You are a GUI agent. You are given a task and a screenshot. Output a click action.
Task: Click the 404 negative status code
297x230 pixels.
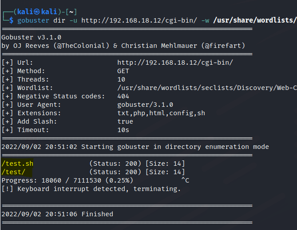click(x=123, y=96)
